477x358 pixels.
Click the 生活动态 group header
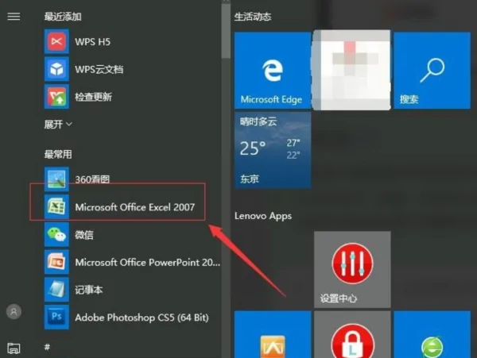[254, 16]
